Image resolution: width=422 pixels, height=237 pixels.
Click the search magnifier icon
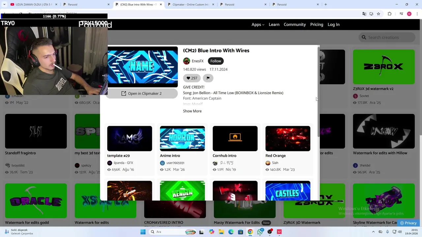364,37
